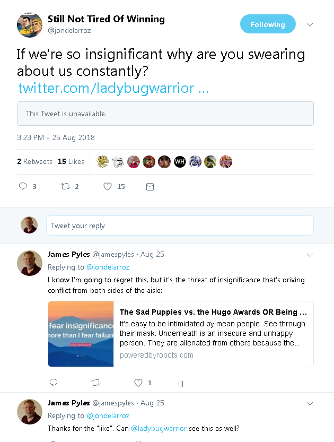Viewport: 334px width, 442px height.
Task: Click the envelope direct message icon
Action: [150, 186]
